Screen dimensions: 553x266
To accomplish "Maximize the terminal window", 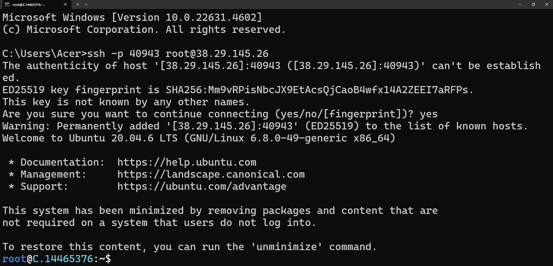I will click(x=533, y=4).
